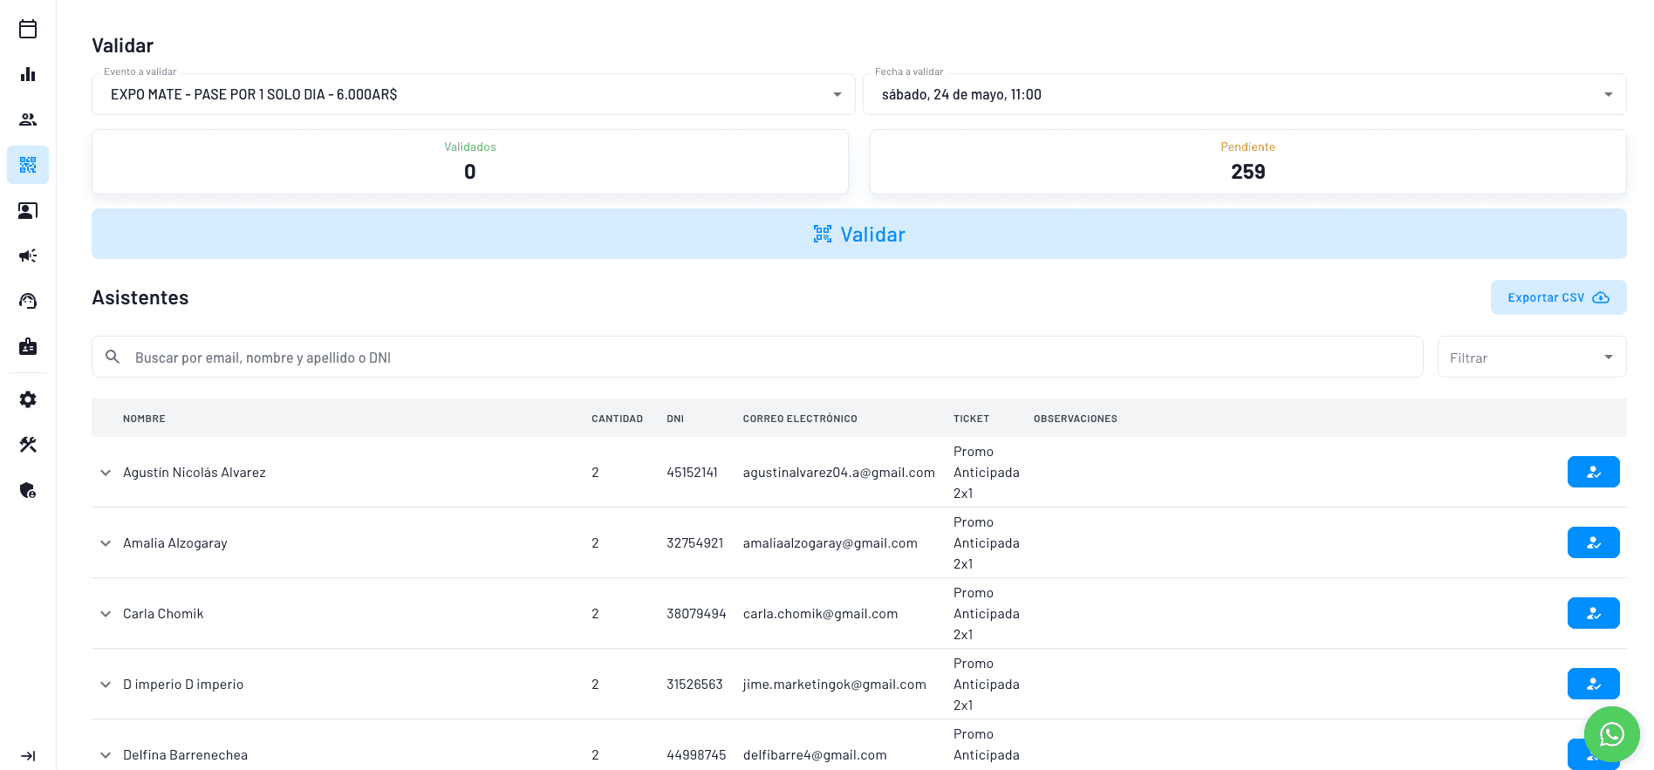Screen dimensions: 1654x770
Task: Open the people group sidebar icon
Action: pos(28,119)
